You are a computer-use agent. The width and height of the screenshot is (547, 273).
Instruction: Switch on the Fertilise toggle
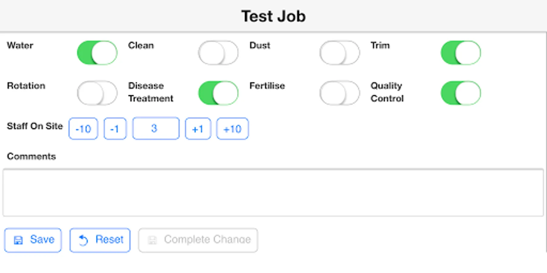339,93
